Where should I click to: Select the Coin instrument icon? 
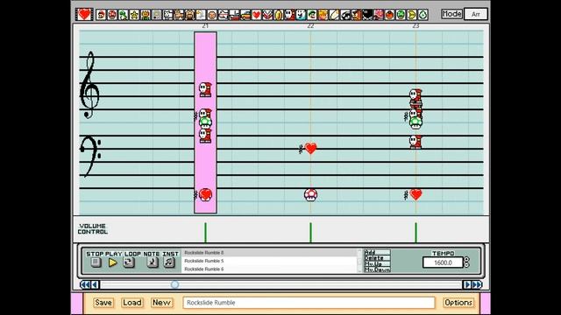279,15
